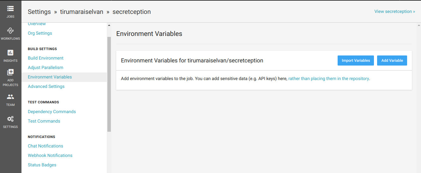Go to Dependency Commands
This screenshot has width=421, height=173.
point(52,112)
